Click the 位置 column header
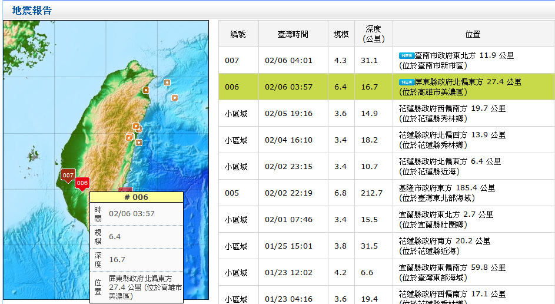Screen dimensions: 555x304 pyautogui.click(x=472, y=35)
